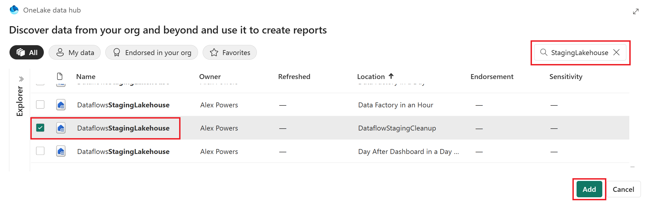
Task: Sort the list by Name column
Action: (x=86, y=77)
